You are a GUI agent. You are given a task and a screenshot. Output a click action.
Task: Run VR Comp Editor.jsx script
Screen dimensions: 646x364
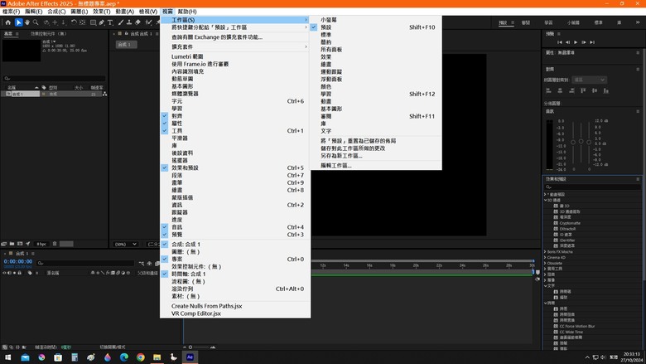coord(235,313)
